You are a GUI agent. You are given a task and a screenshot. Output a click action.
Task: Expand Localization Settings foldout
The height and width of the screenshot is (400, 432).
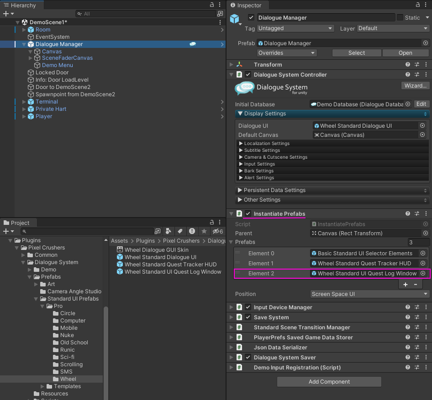coord(241,143)
